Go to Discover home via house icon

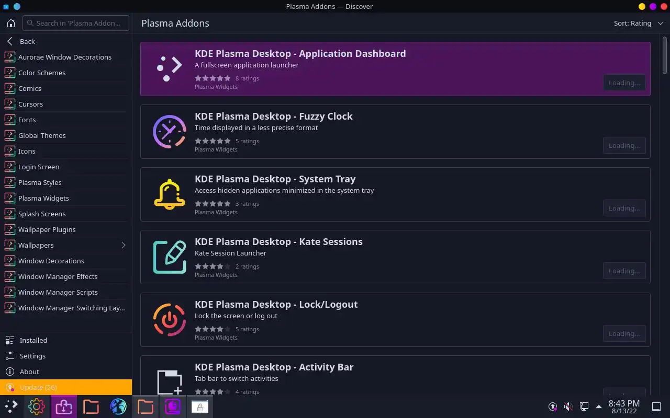click(10, 23)
